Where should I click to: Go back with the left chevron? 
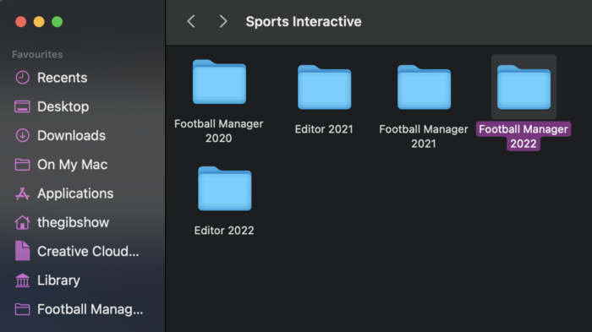pos(191,21)
